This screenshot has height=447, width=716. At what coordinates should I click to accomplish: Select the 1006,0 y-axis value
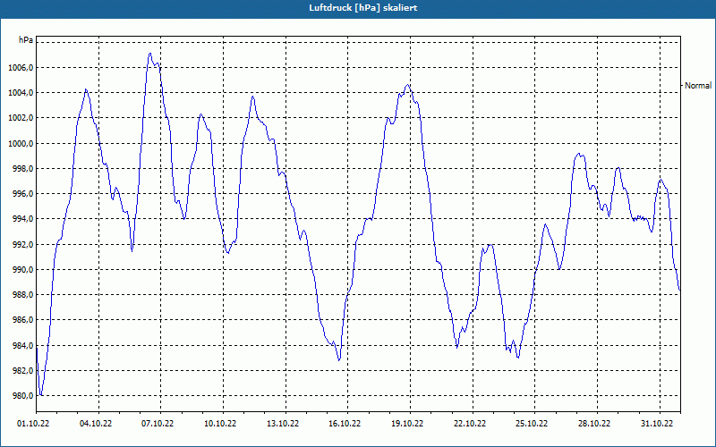point(21,68)
